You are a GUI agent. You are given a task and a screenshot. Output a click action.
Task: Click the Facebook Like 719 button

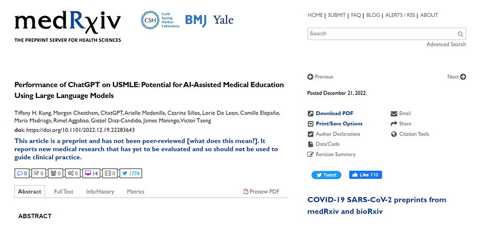pyautogui.click(x=365, y=175)
